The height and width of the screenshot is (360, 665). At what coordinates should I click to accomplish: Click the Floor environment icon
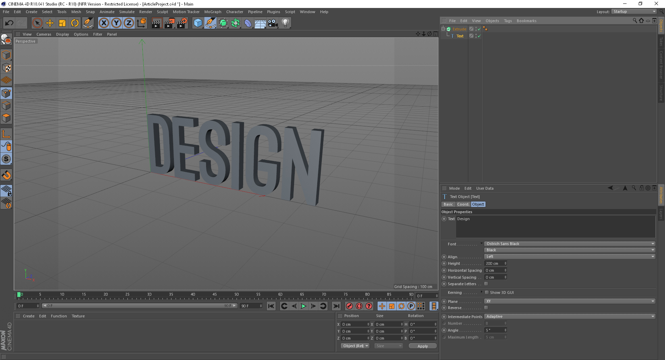[x=260, y=23]
